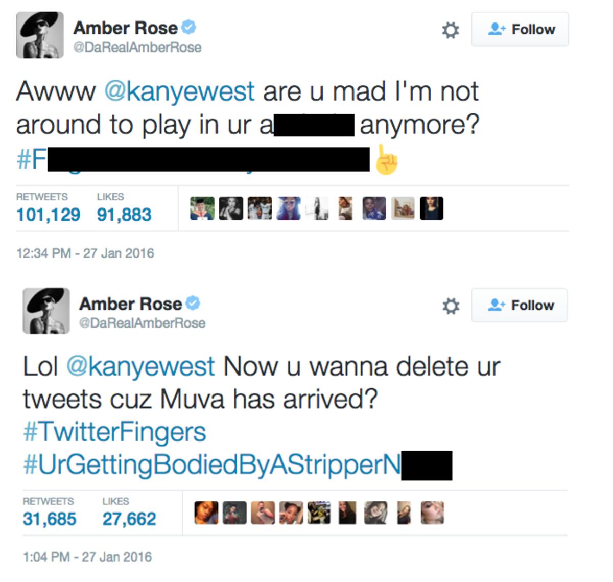Click verified badge beside first Amber Rose name

189,27
